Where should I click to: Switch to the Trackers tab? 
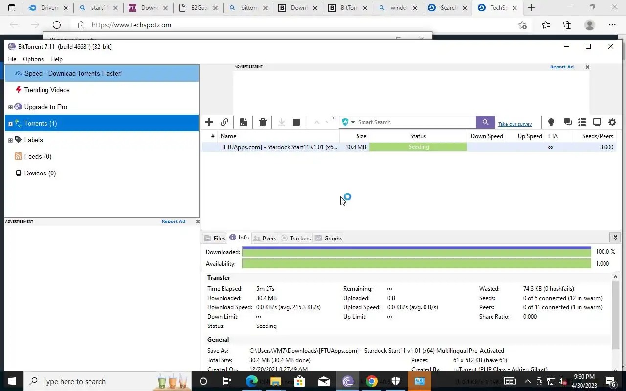(295, 239)
